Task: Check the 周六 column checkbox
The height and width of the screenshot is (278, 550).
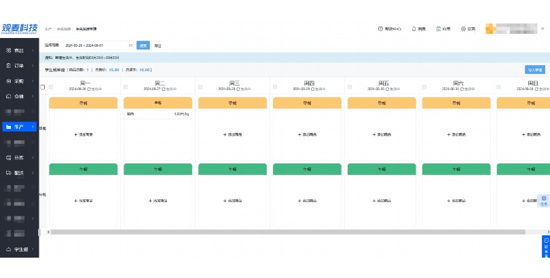Action: (424, 87)
